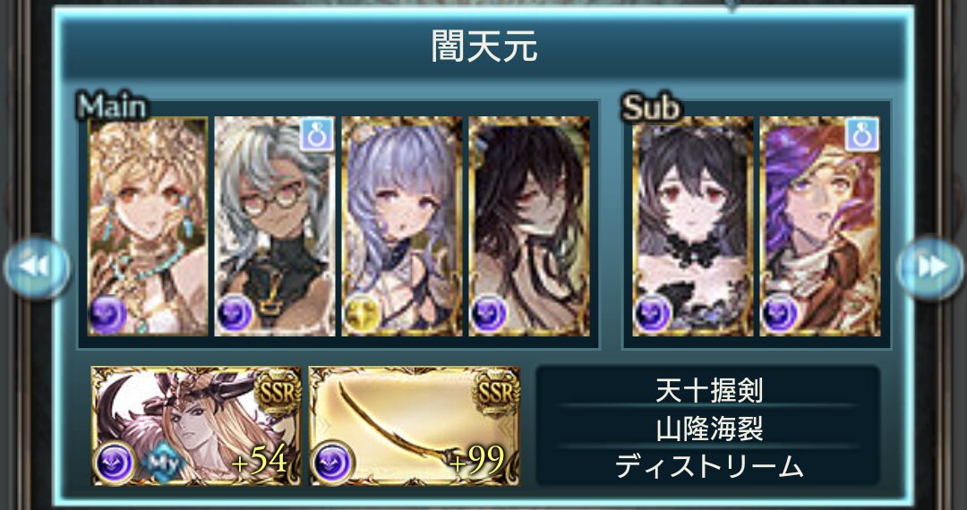Go to previous party with left arrow

tap(37, 268)
